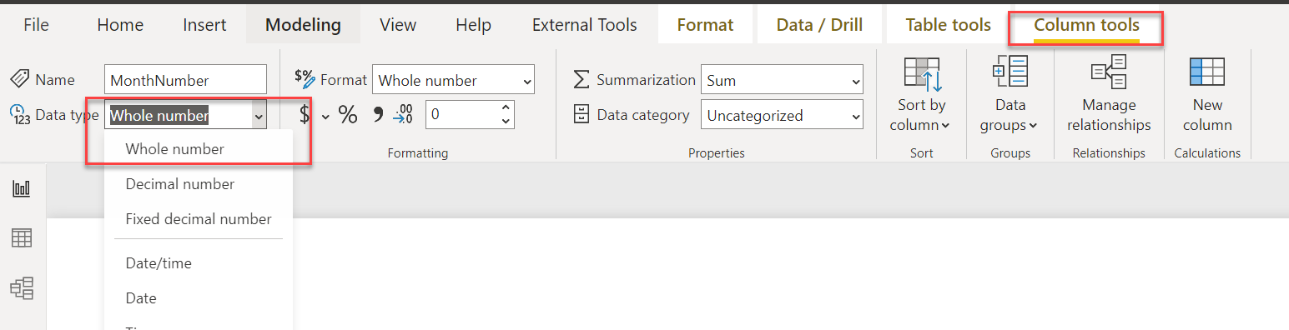Decrease decimal places with down arrow

pyautogui.click(x=506, y=122)
